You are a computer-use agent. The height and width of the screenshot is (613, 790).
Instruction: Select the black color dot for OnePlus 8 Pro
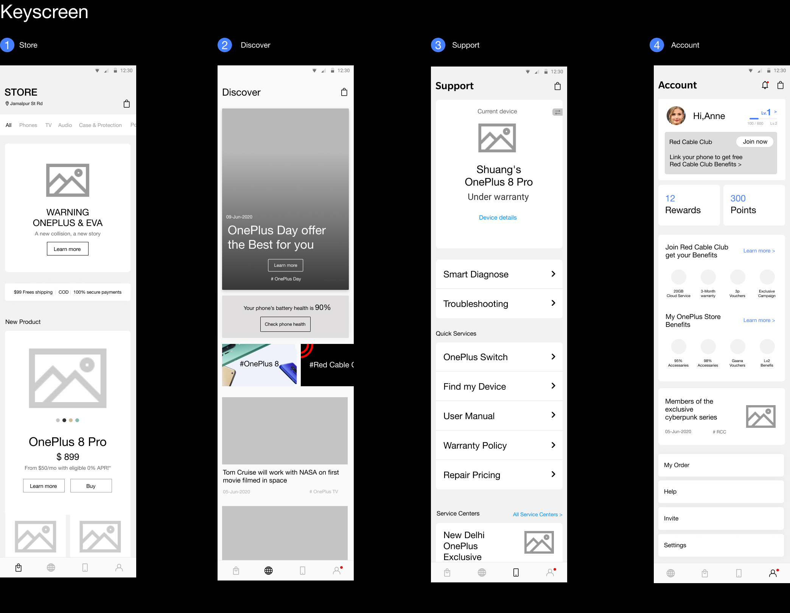pos(64,420)
